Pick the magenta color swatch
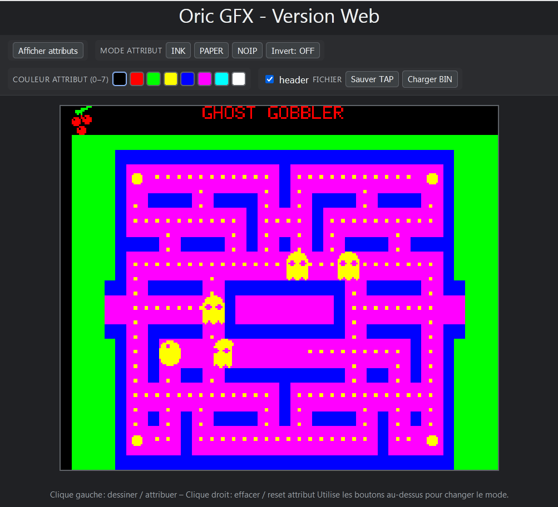This screenshot has width=558, height=507. 205,79
